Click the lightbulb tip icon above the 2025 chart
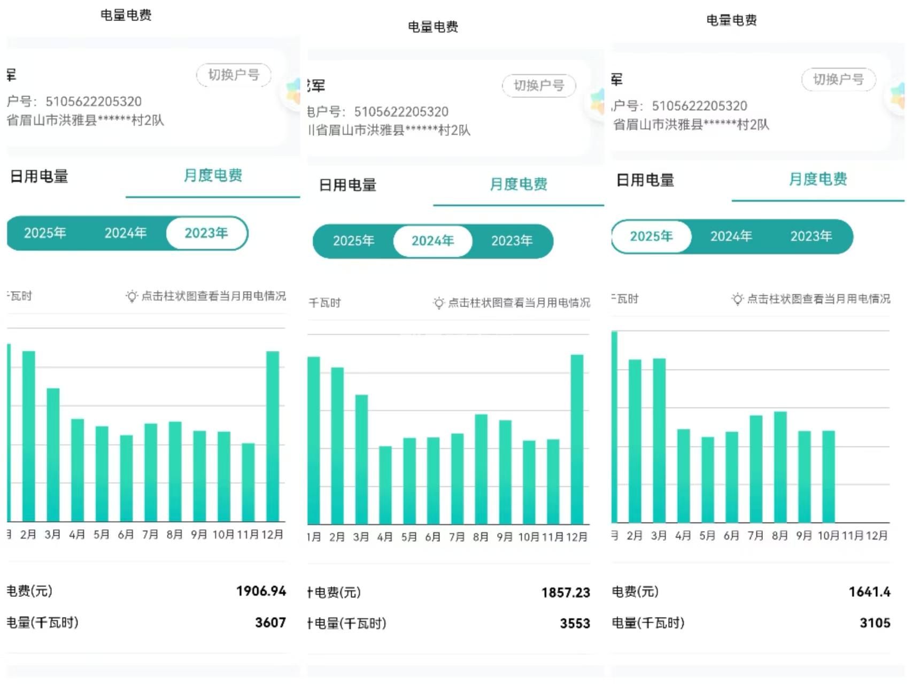Viewport: 912px width, 684px height. 737,299
